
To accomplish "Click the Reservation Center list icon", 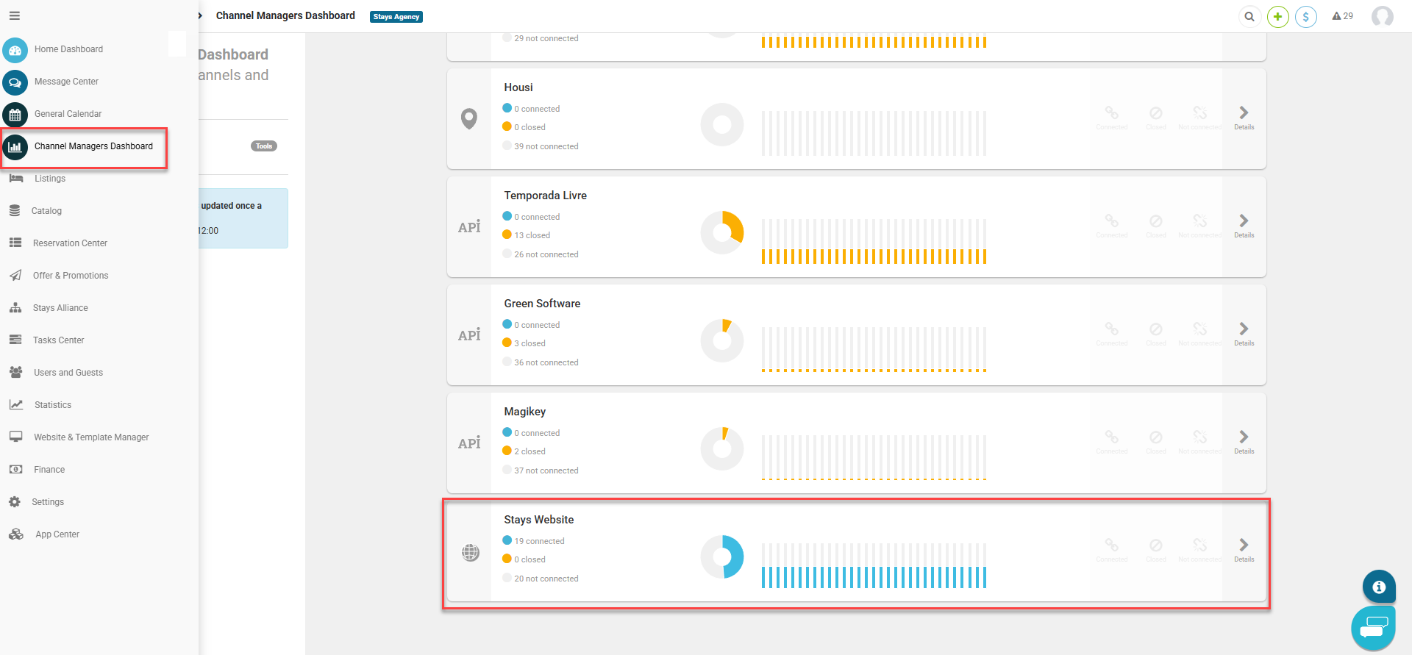I will coord(15,243).
